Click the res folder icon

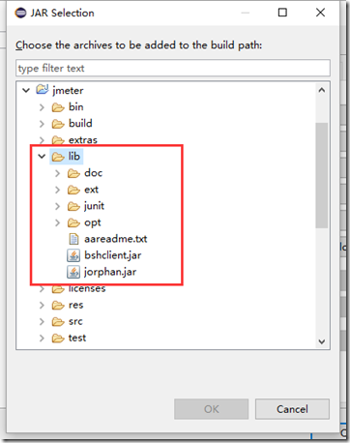pos(58,305)
